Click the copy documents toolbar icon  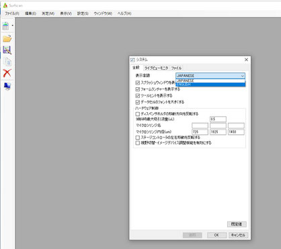(7, 62)
